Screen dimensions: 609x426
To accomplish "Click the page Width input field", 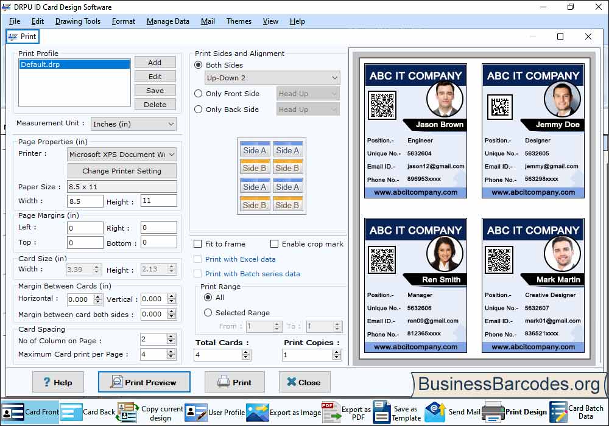I will (85, 201).
